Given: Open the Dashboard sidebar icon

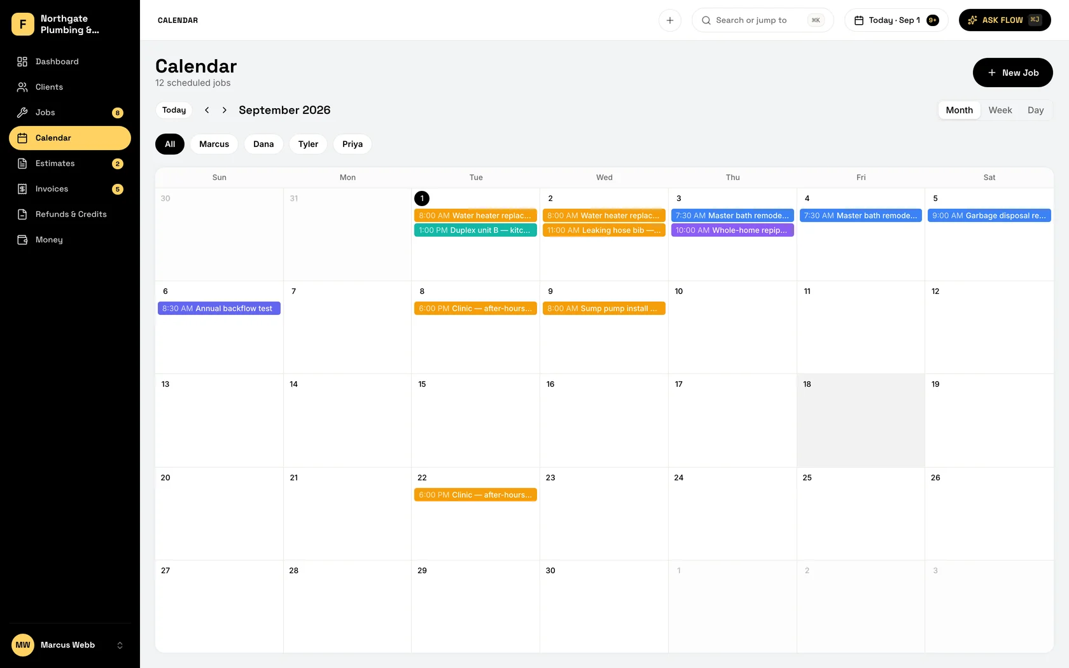Looking at the screenshot, I should pos(22,62).
